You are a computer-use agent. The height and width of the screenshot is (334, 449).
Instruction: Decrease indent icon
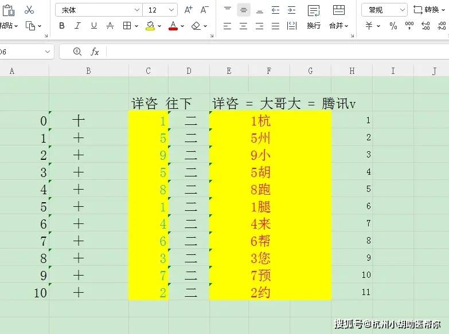pyautogui.click(x=275, y=10)
